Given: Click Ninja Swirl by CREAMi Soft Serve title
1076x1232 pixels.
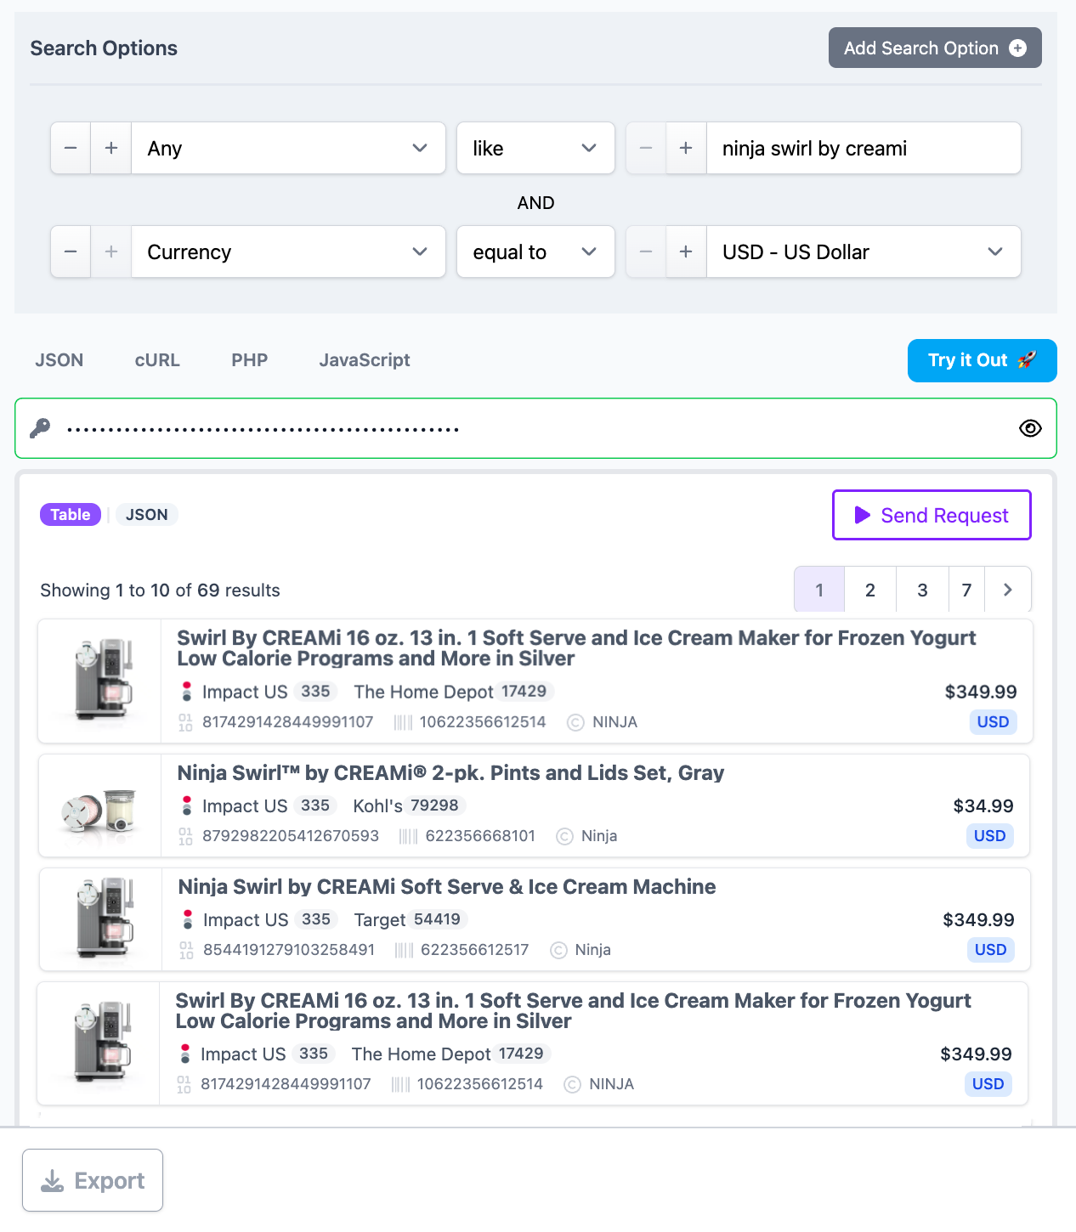Looking at the screenshot, I should point(447,887).
